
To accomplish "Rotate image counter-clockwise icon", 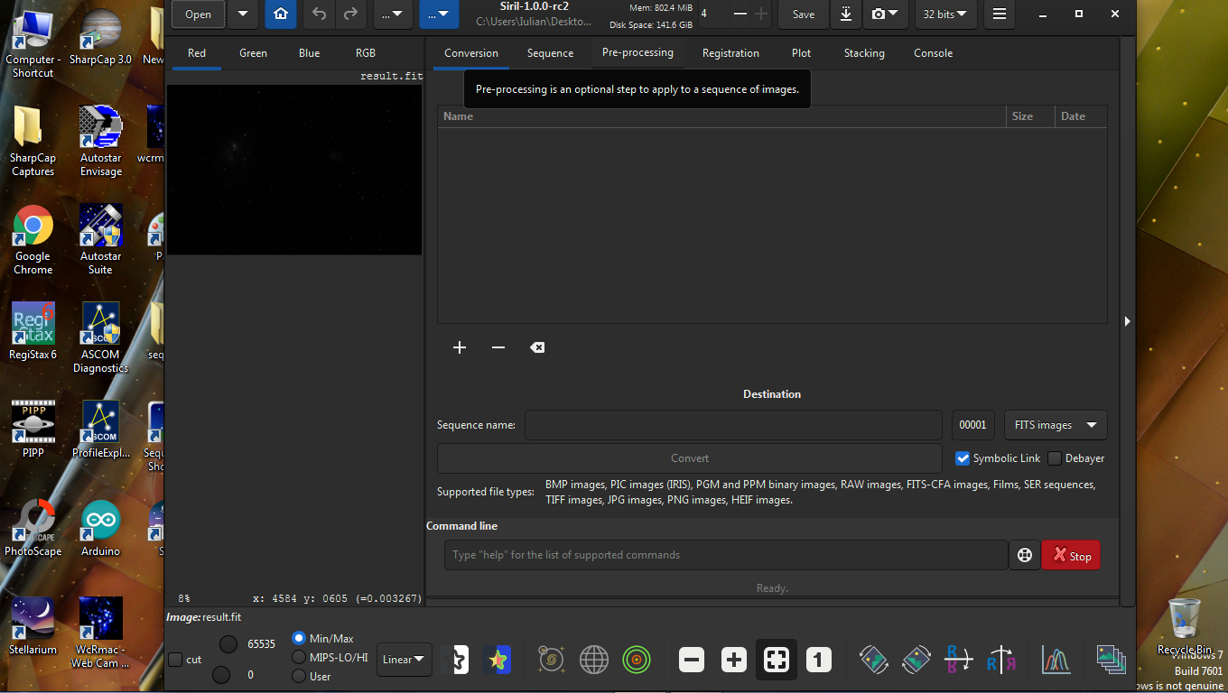I will coord(873,660).
